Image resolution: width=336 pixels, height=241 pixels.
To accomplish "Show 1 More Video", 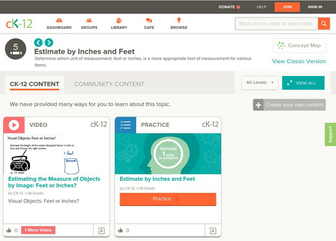I will pyautogui.click(x=39, y=230).
